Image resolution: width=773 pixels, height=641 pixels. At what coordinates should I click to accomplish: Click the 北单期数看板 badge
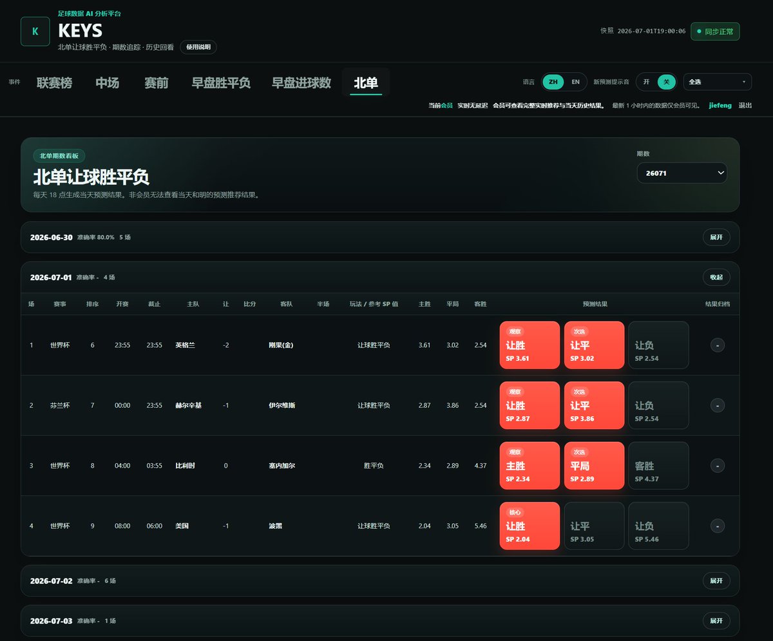59,156
